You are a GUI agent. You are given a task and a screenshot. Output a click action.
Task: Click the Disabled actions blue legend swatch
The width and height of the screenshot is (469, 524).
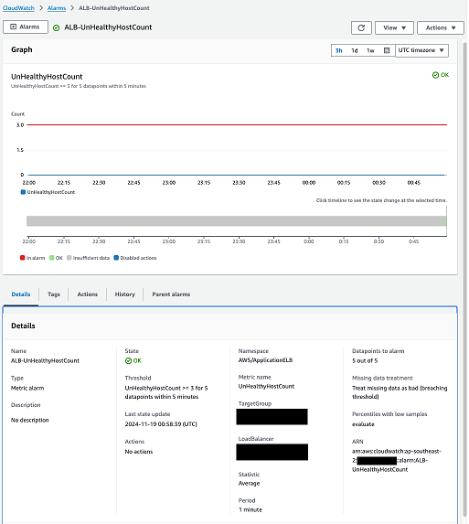[x=116, y=258]
